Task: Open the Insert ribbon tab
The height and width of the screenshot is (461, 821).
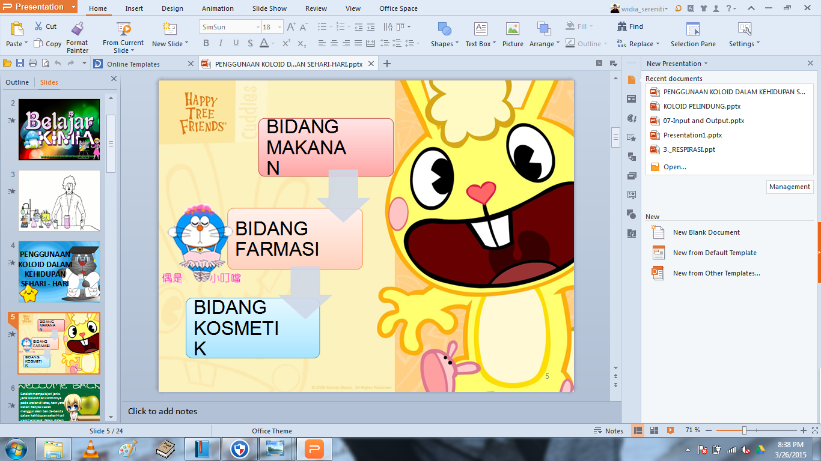Action: pos(134,8)
